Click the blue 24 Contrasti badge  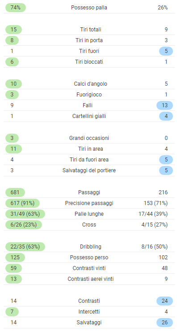(164, 301)
